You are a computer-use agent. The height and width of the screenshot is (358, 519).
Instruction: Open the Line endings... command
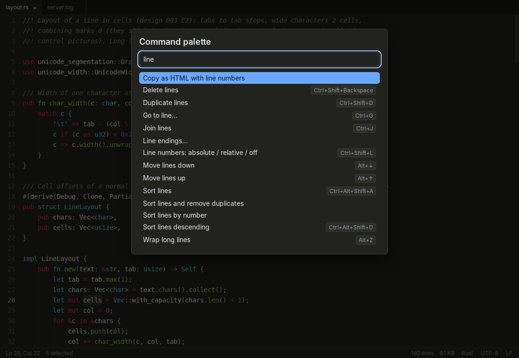pyautogui.click(x=259, y=141)
